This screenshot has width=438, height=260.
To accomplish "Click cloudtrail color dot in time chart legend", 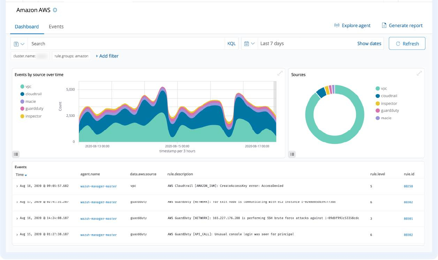I will point(22,94).
